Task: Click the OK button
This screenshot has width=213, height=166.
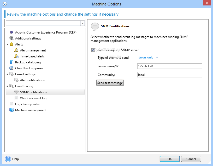Action: [x=169, y=159]
